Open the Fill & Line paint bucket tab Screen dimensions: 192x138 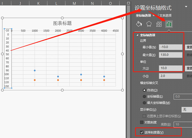(139, 24)
